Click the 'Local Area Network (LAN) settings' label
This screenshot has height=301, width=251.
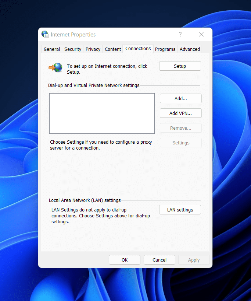coord(85,200)
